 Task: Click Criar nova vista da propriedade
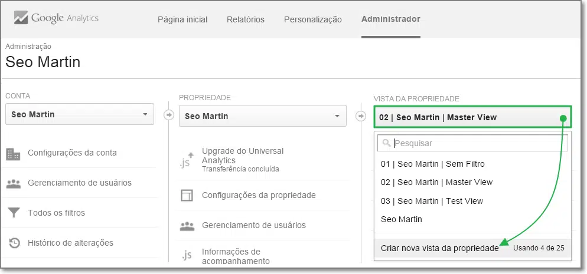coord(439,248)
